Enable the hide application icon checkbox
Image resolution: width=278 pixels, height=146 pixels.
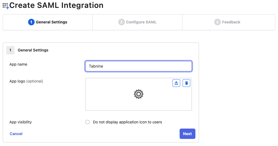coord(87,122)
